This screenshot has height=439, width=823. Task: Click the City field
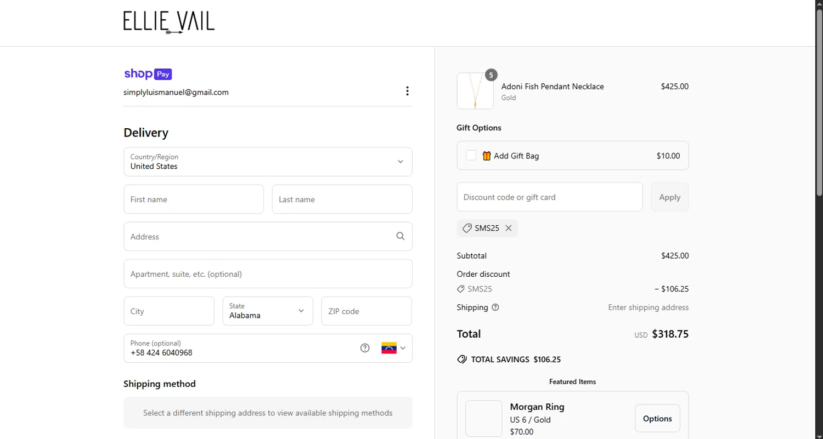pos(169,311)
